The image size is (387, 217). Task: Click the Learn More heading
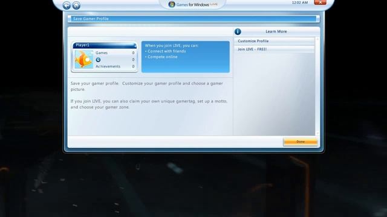[x=276, y=31]
